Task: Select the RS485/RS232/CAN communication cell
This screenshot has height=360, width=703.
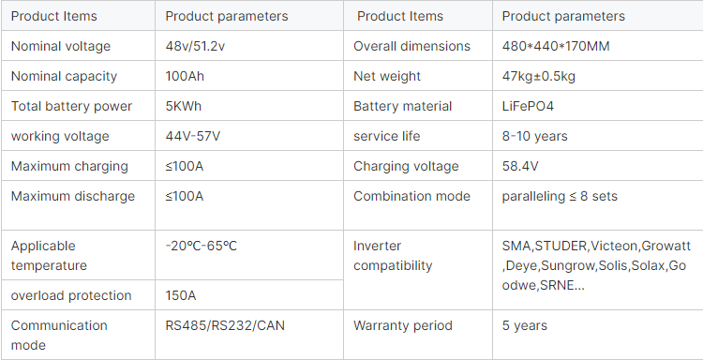Action: [x=249, y=335]
